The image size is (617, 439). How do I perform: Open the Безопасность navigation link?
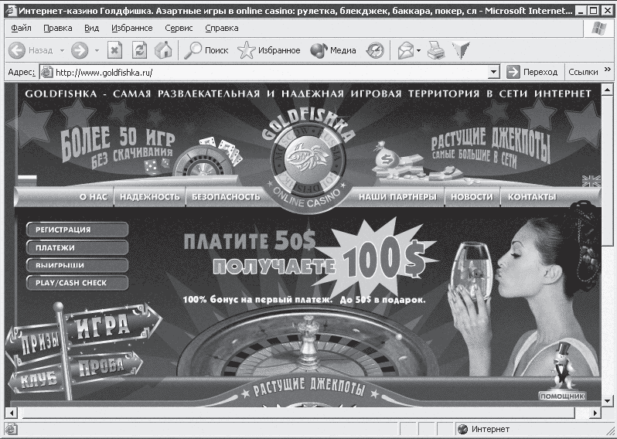pos(226,197)
